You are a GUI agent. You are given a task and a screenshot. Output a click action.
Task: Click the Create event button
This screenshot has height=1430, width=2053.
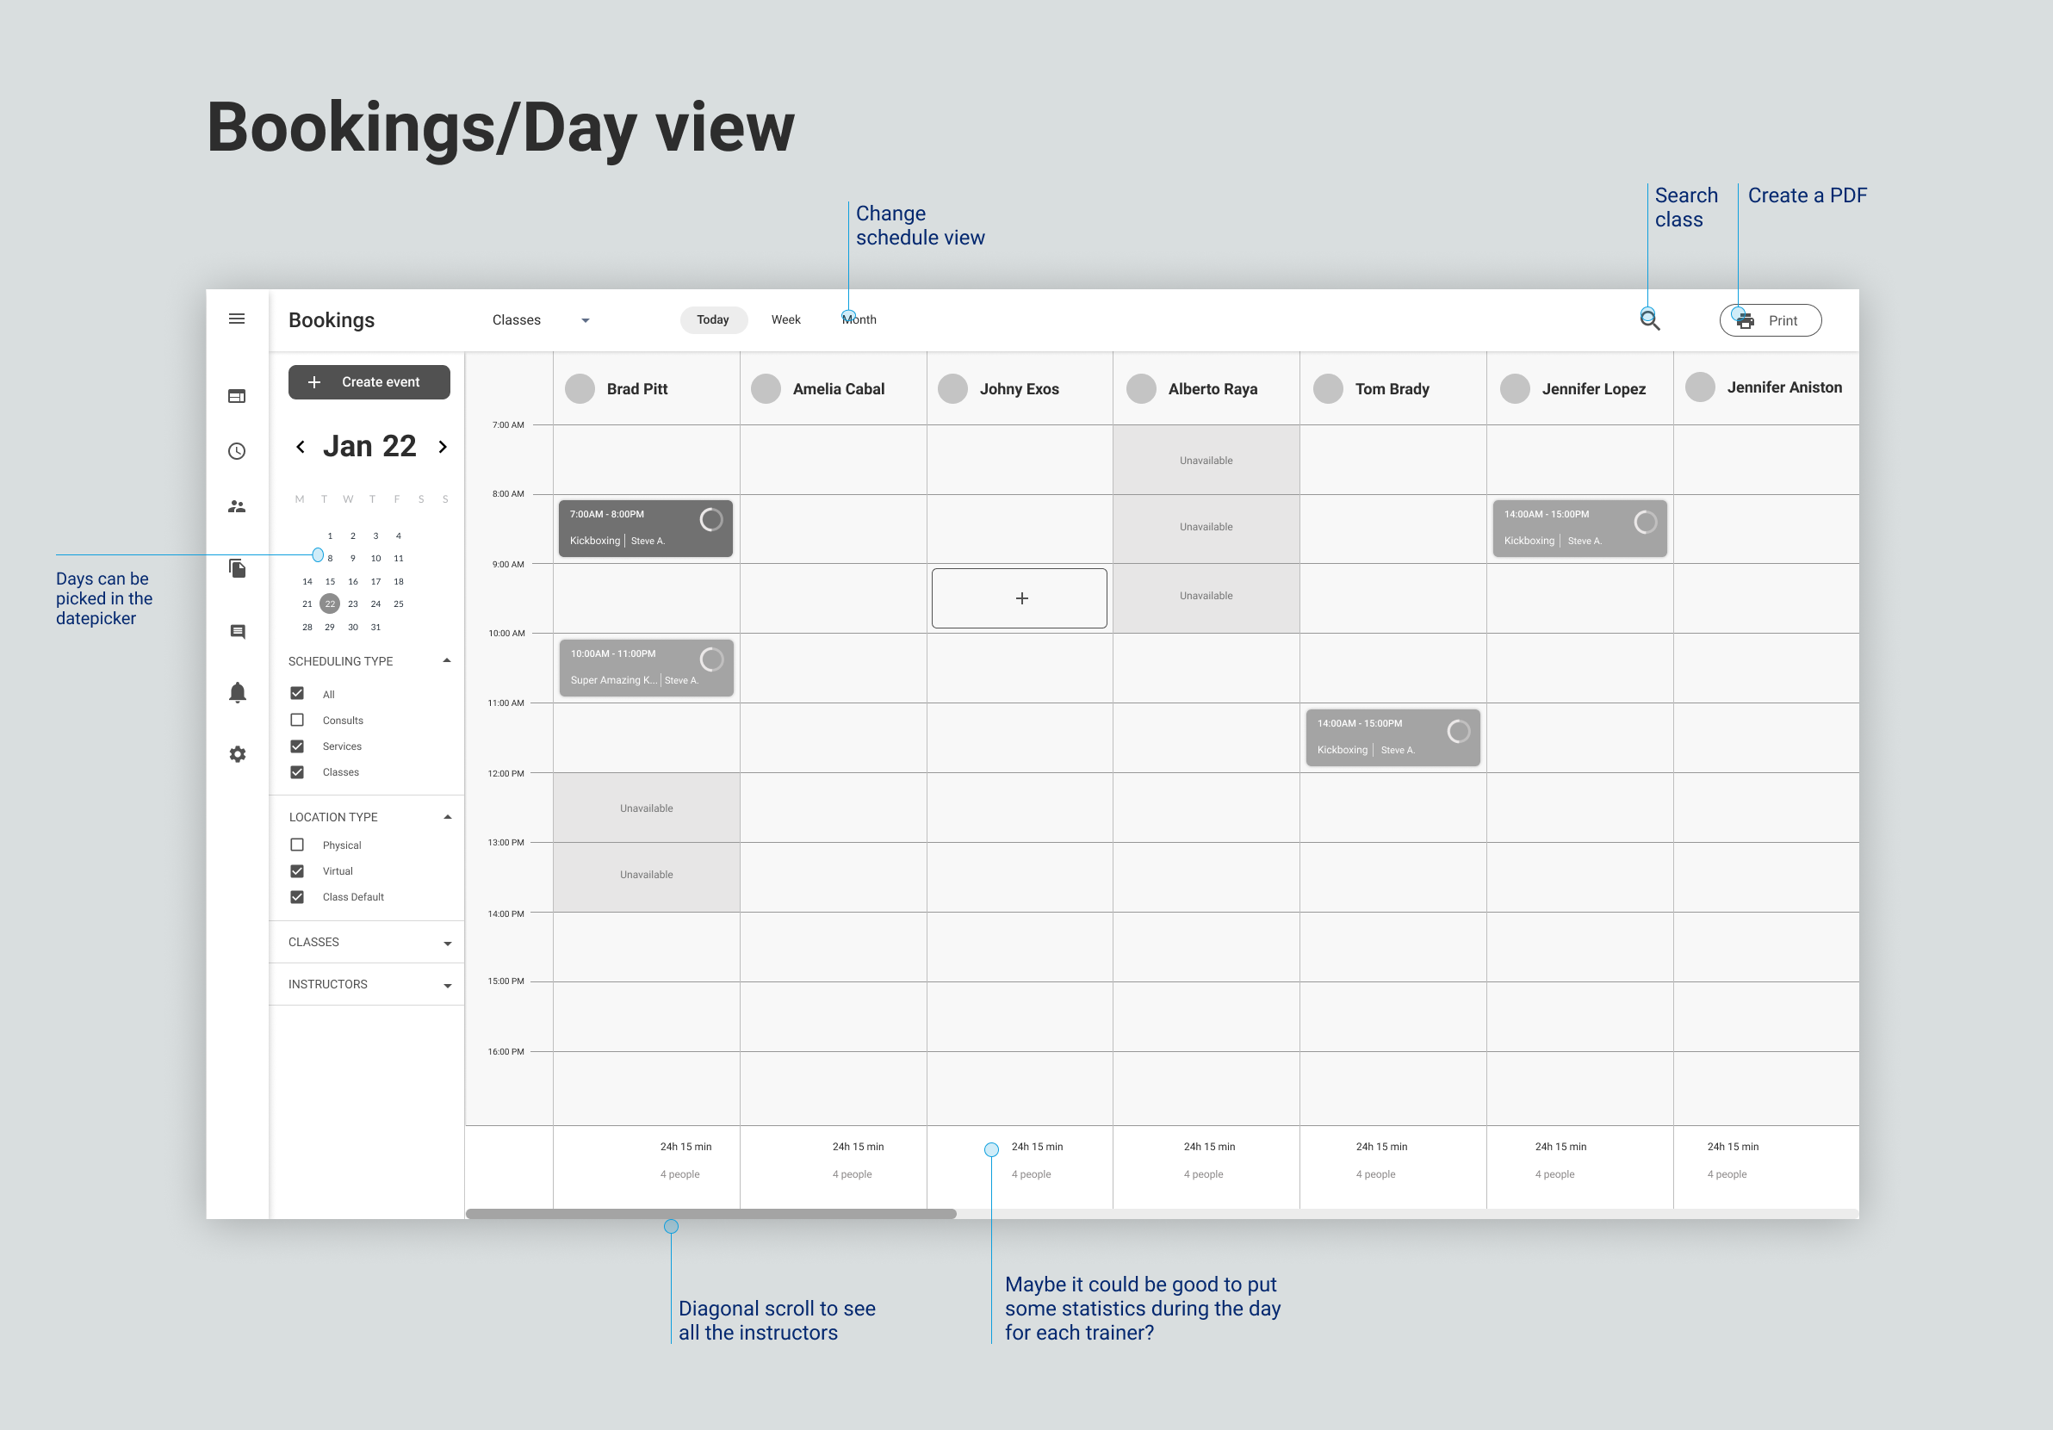pos(369,381)
